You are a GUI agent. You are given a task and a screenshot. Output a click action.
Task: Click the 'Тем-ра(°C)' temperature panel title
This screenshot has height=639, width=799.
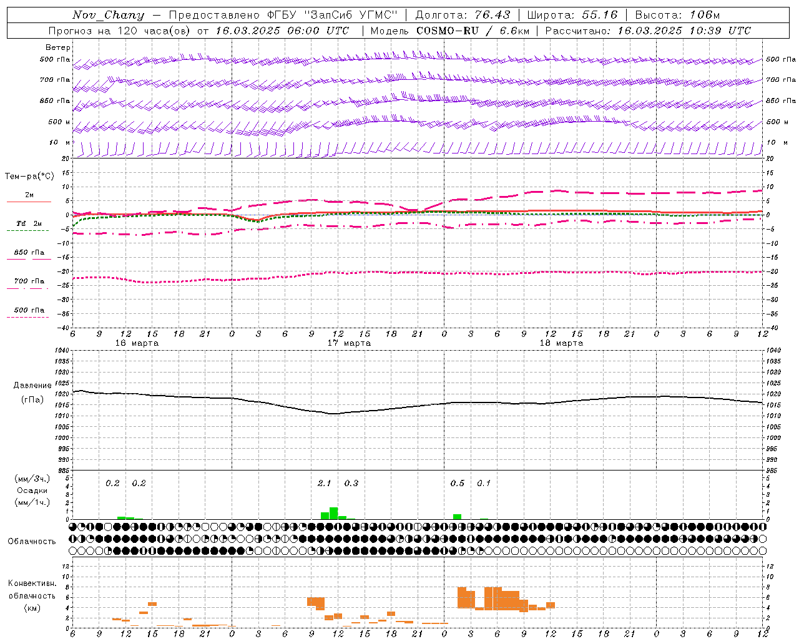pos(30,177)
